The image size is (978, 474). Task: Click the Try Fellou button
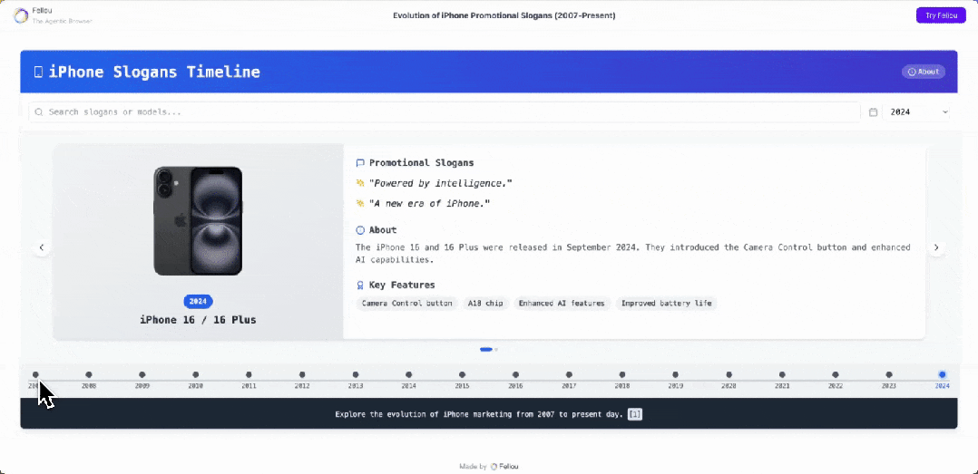pyautogui.click(x=941, y=15)
